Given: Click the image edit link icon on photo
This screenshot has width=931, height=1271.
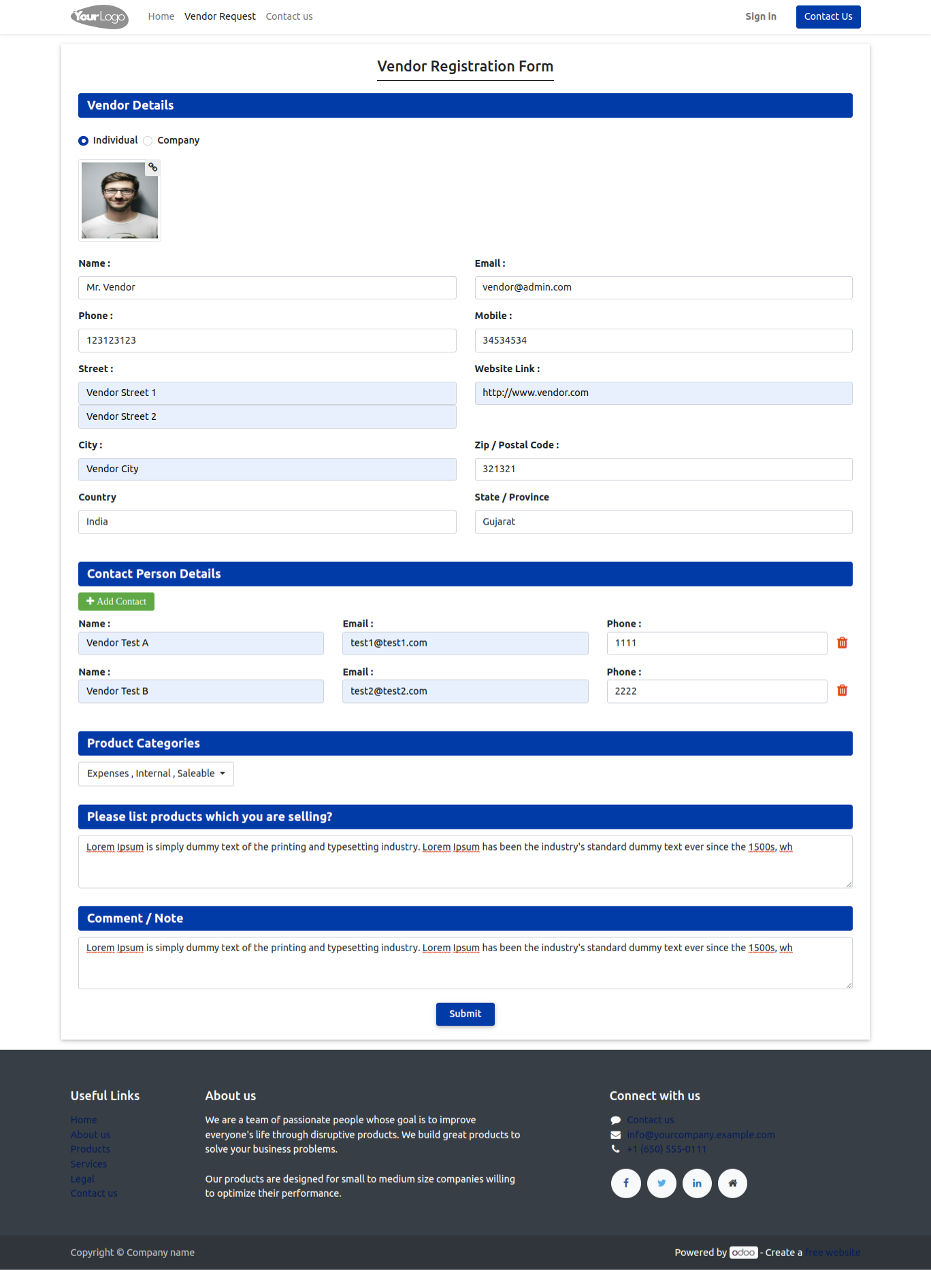Looking at the screenshot, I should [x=153, y=167].
